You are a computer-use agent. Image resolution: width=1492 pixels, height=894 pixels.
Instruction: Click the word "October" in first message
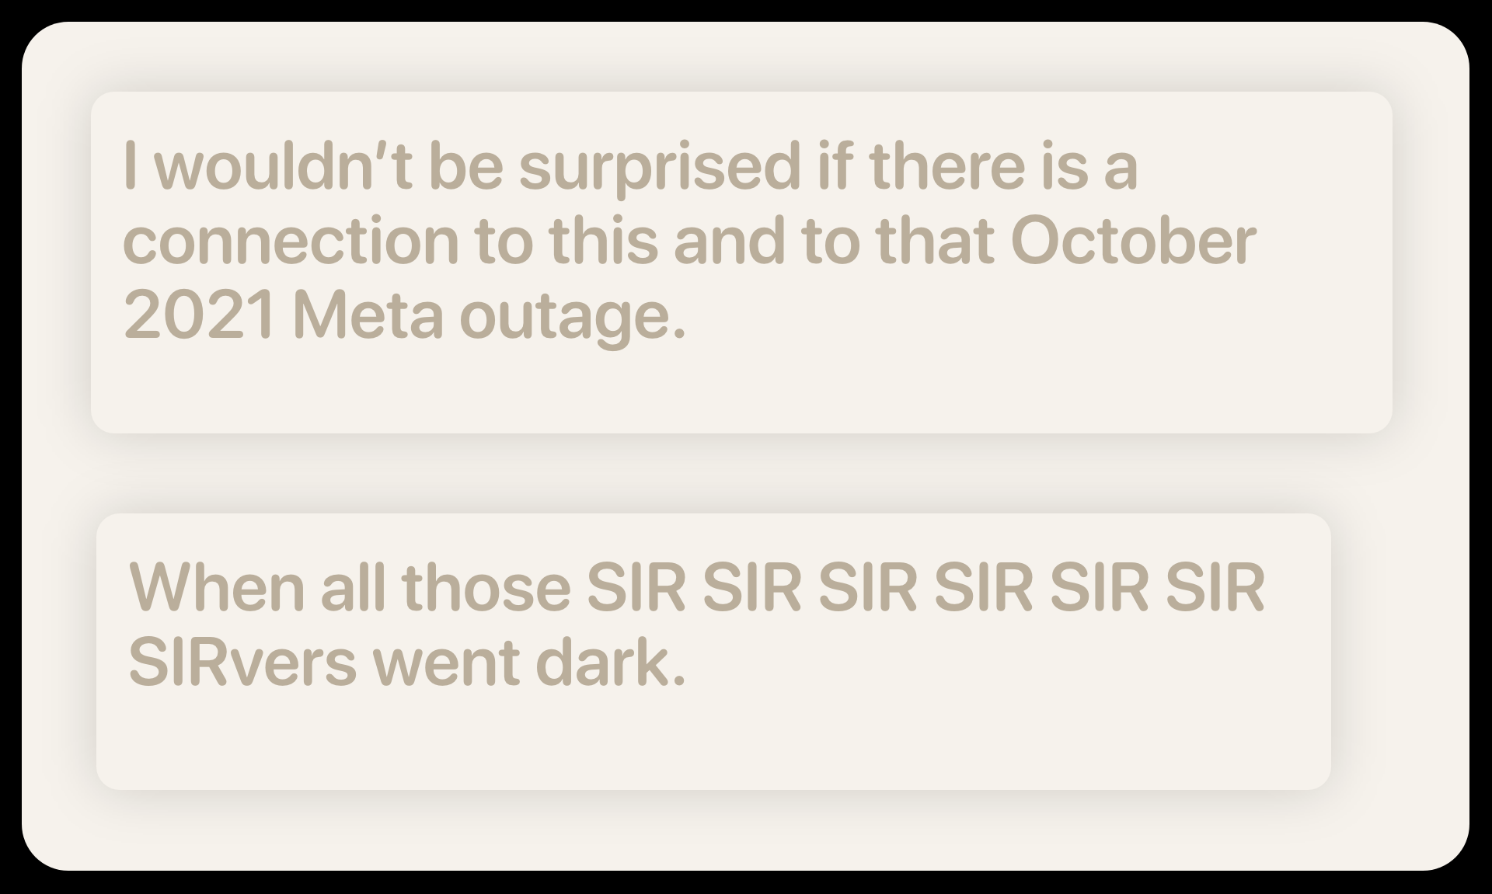tap(1134, 242)
